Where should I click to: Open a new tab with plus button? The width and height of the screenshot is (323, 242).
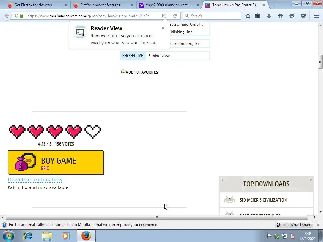[x=274, y=5]
